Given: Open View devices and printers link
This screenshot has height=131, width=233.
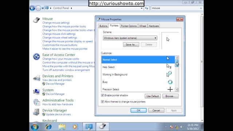Looking at the screenshot, I should [x=57, y=80].
